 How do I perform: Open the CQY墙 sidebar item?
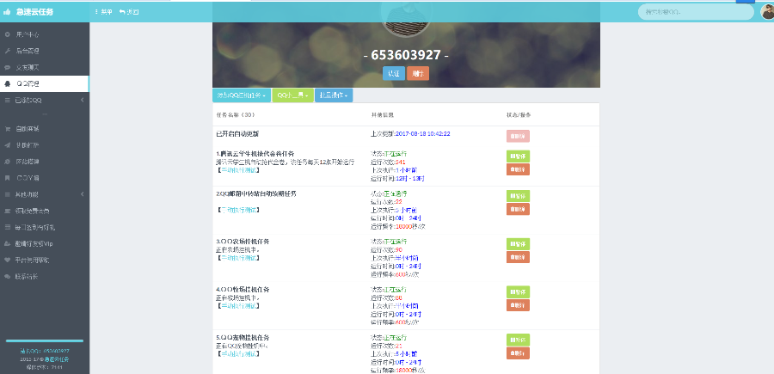[x=45, y=178]
